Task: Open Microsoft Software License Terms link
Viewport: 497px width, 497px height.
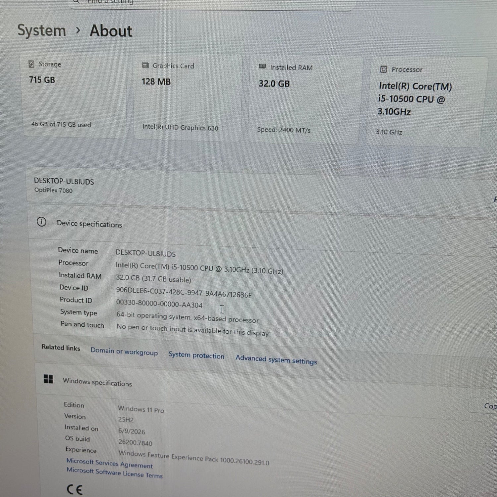Action: coord(115,472)
